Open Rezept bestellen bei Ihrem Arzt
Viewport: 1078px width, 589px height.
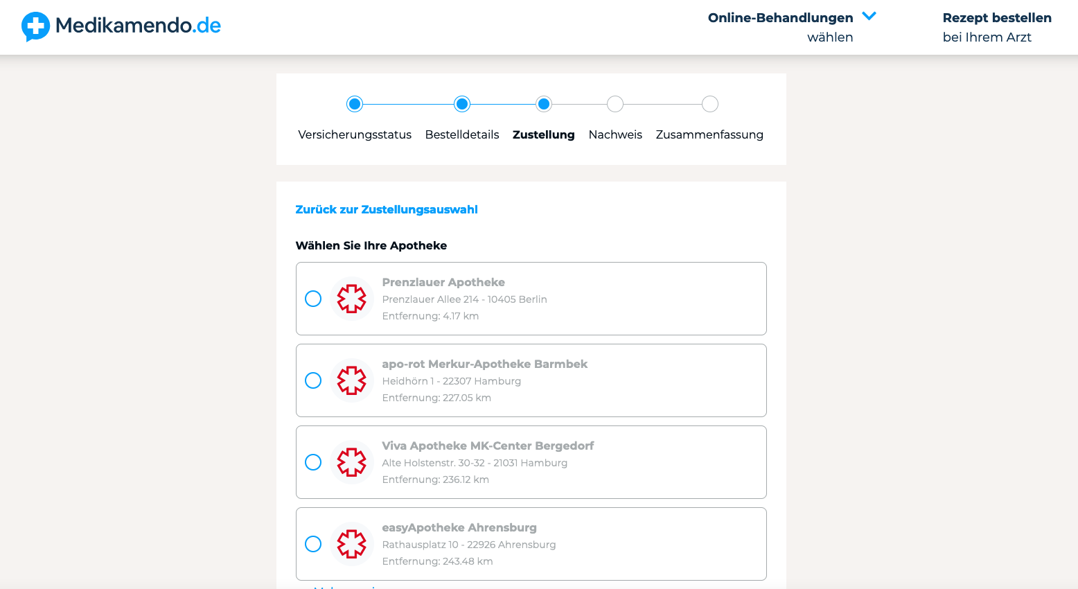coord(996,27)
